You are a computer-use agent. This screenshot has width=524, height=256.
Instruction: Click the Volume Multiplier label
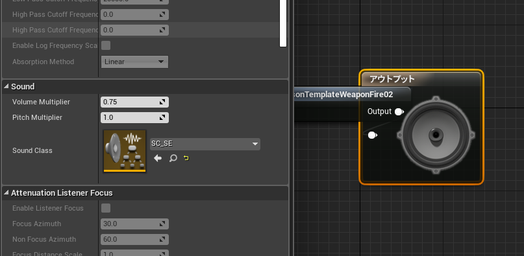tap(41, 102)
